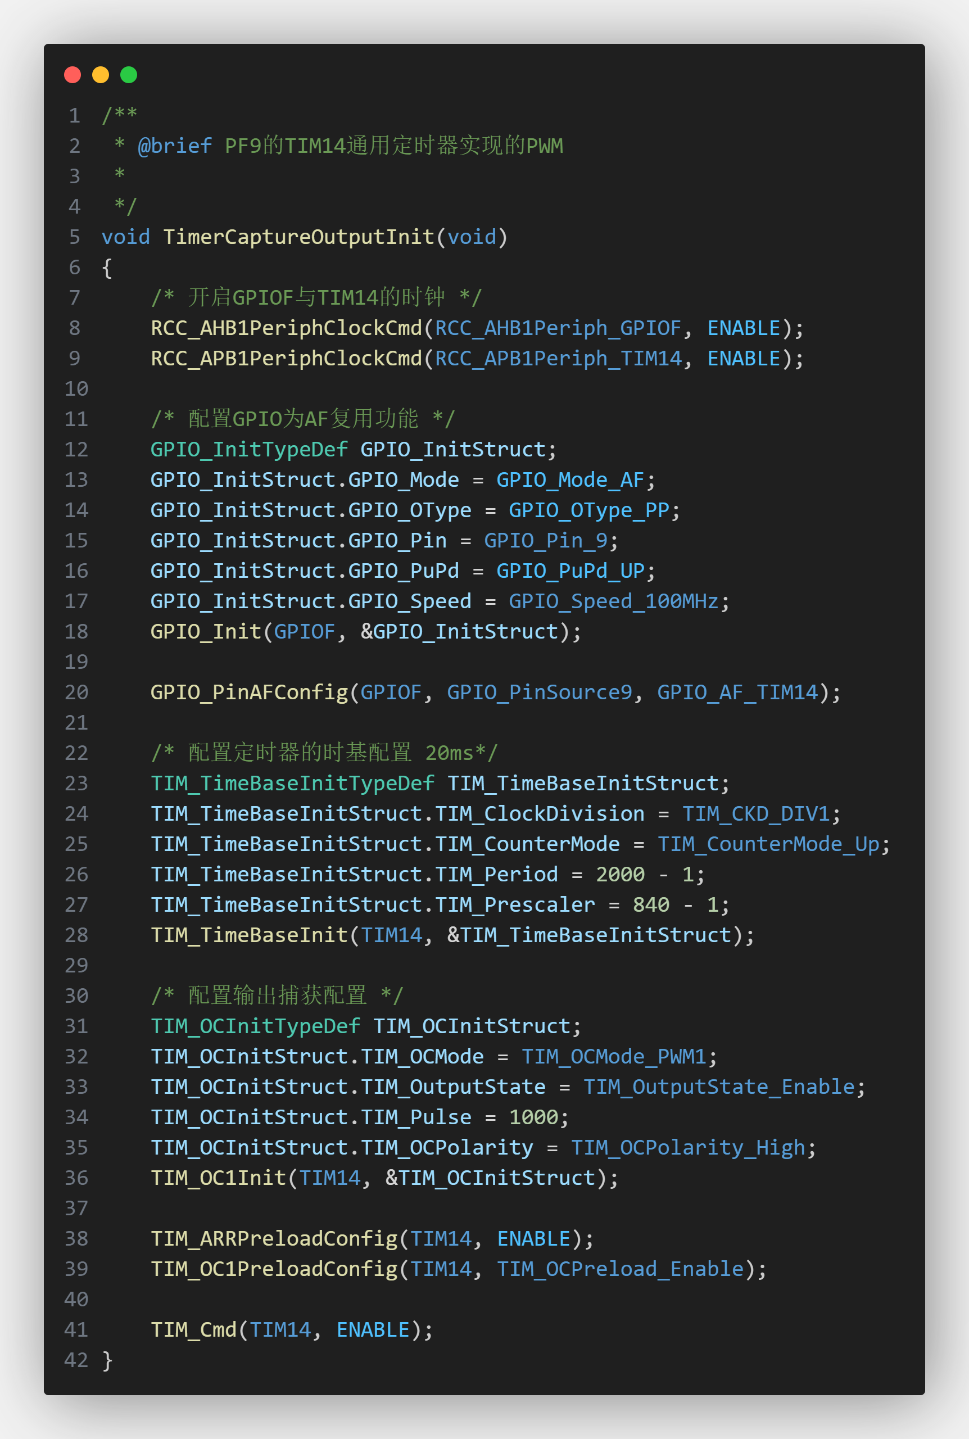Image resolution: width=969 pixels, height=1439 pixels.
Task: Click TIM_TimeBaseInit call on line 28
Action: [x=249, y=935]
